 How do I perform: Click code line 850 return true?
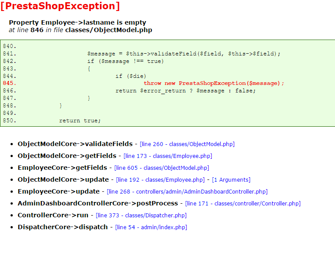point(80,121)
